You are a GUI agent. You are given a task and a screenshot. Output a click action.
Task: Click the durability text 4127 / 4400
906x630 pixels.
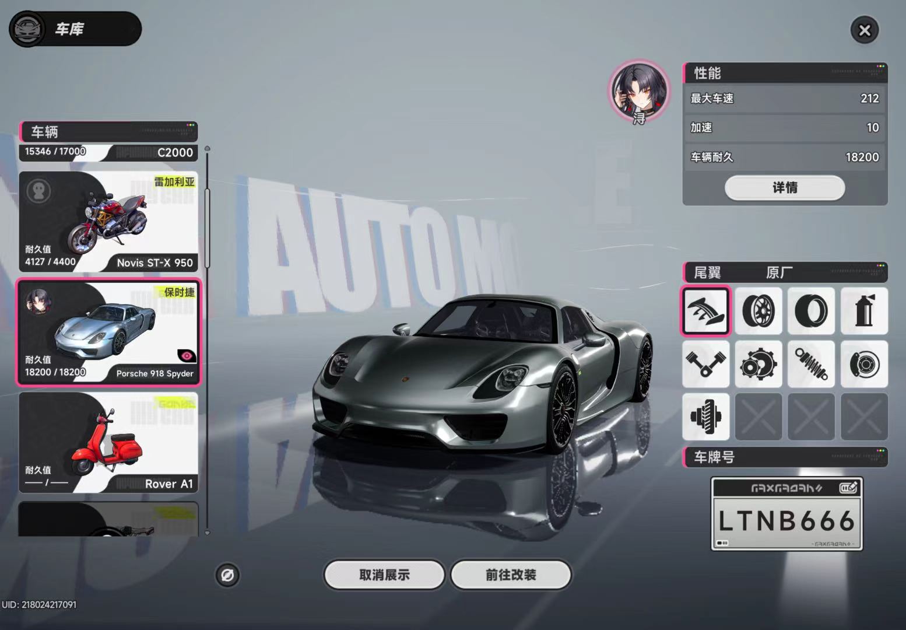[x=50, y=262]
